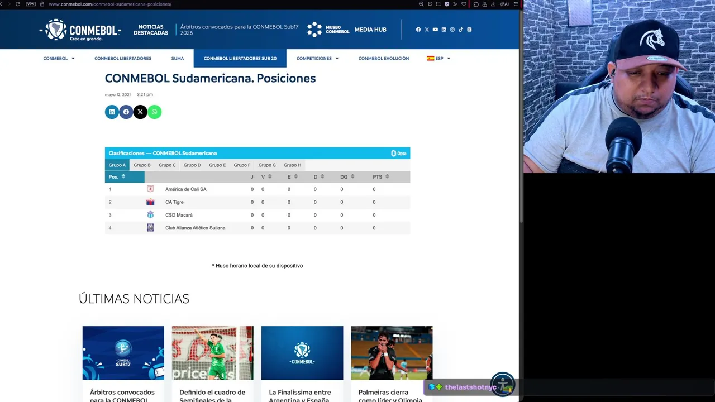The width and height of the screenshot is (715, 402).
Task: Open La Finalissima news card thumbnail
Action: coord(302,353)
